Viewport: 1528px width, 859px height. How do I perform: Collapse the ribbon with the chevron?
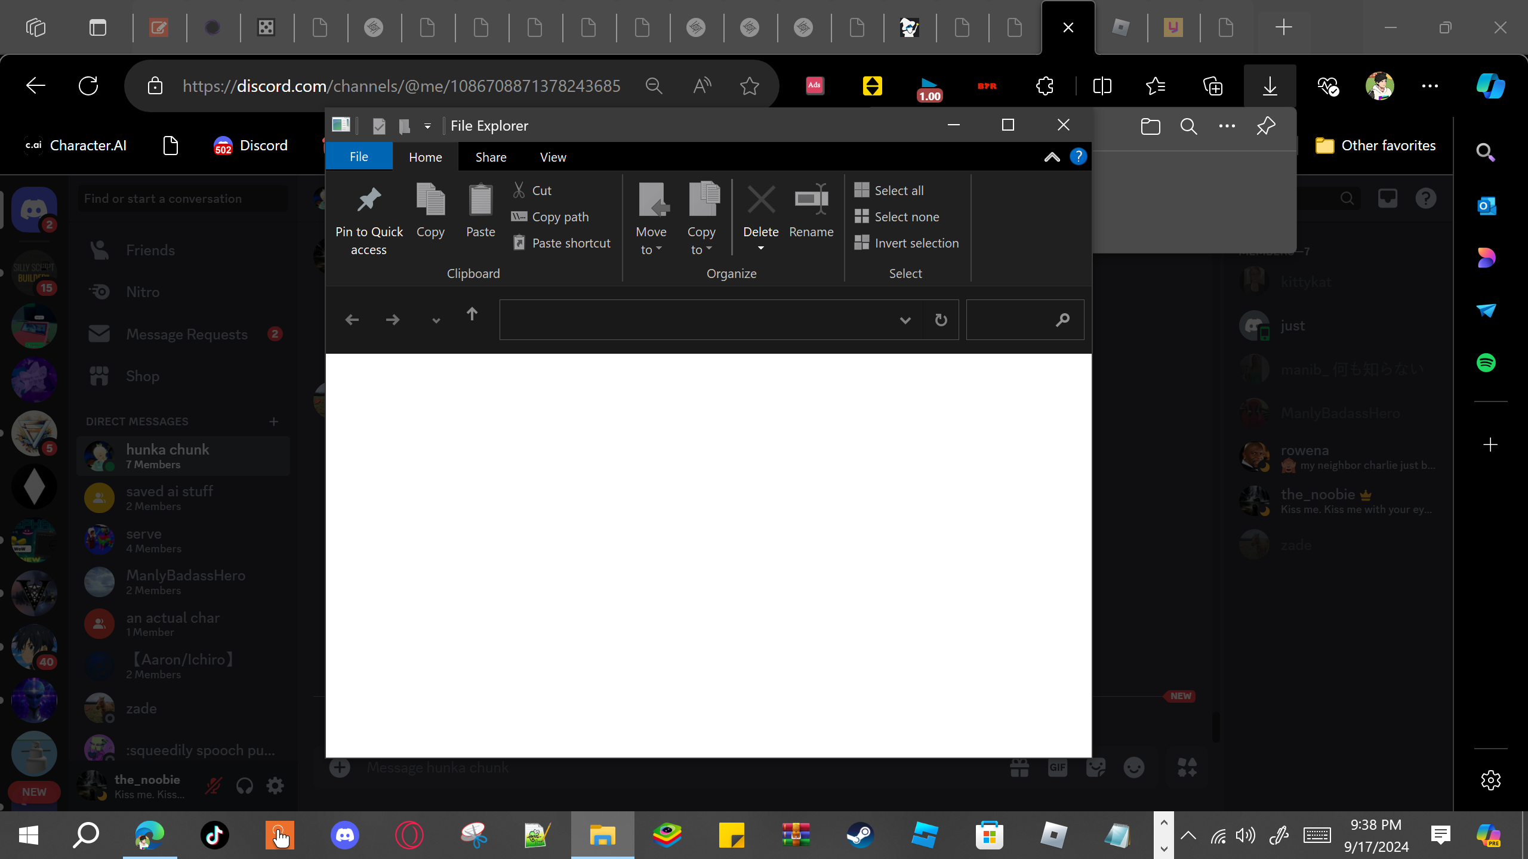pos(1052,157)
